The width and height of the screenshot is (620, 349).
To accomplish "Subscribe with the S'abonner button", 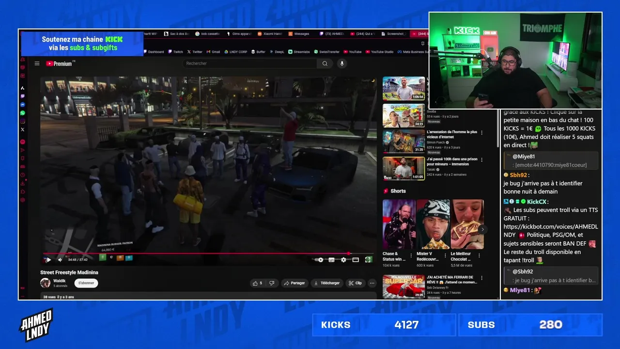I will click(x=86, y=283).
